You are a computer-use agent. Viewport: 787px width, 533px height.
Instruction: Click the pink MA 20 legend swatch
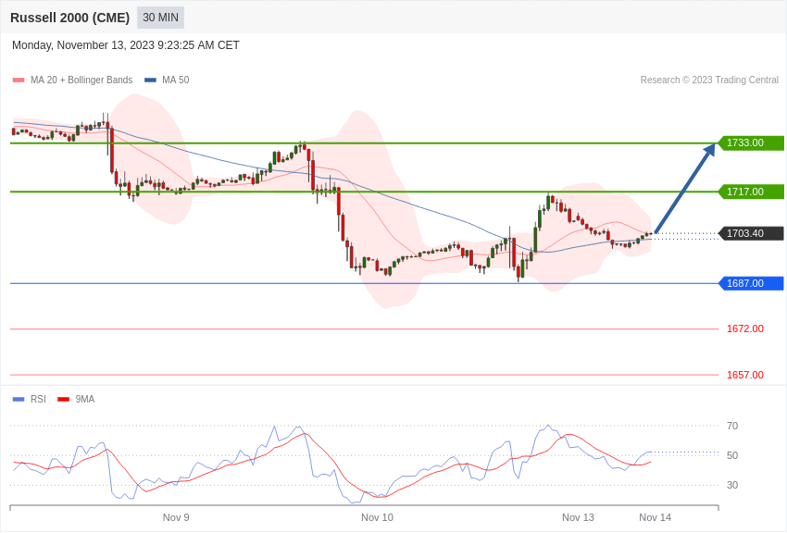[19, 81]
